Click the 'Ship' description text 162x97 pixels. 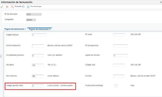click(x=132, y=85)
